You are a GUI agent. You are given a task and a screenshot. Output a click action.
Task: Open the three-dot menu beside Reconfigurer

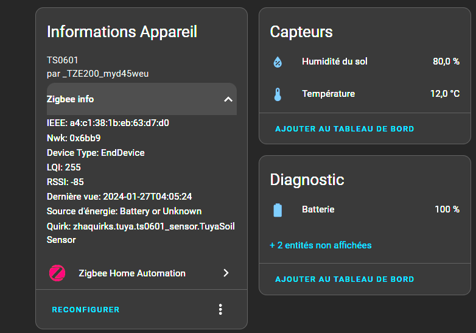click(220, 309)
